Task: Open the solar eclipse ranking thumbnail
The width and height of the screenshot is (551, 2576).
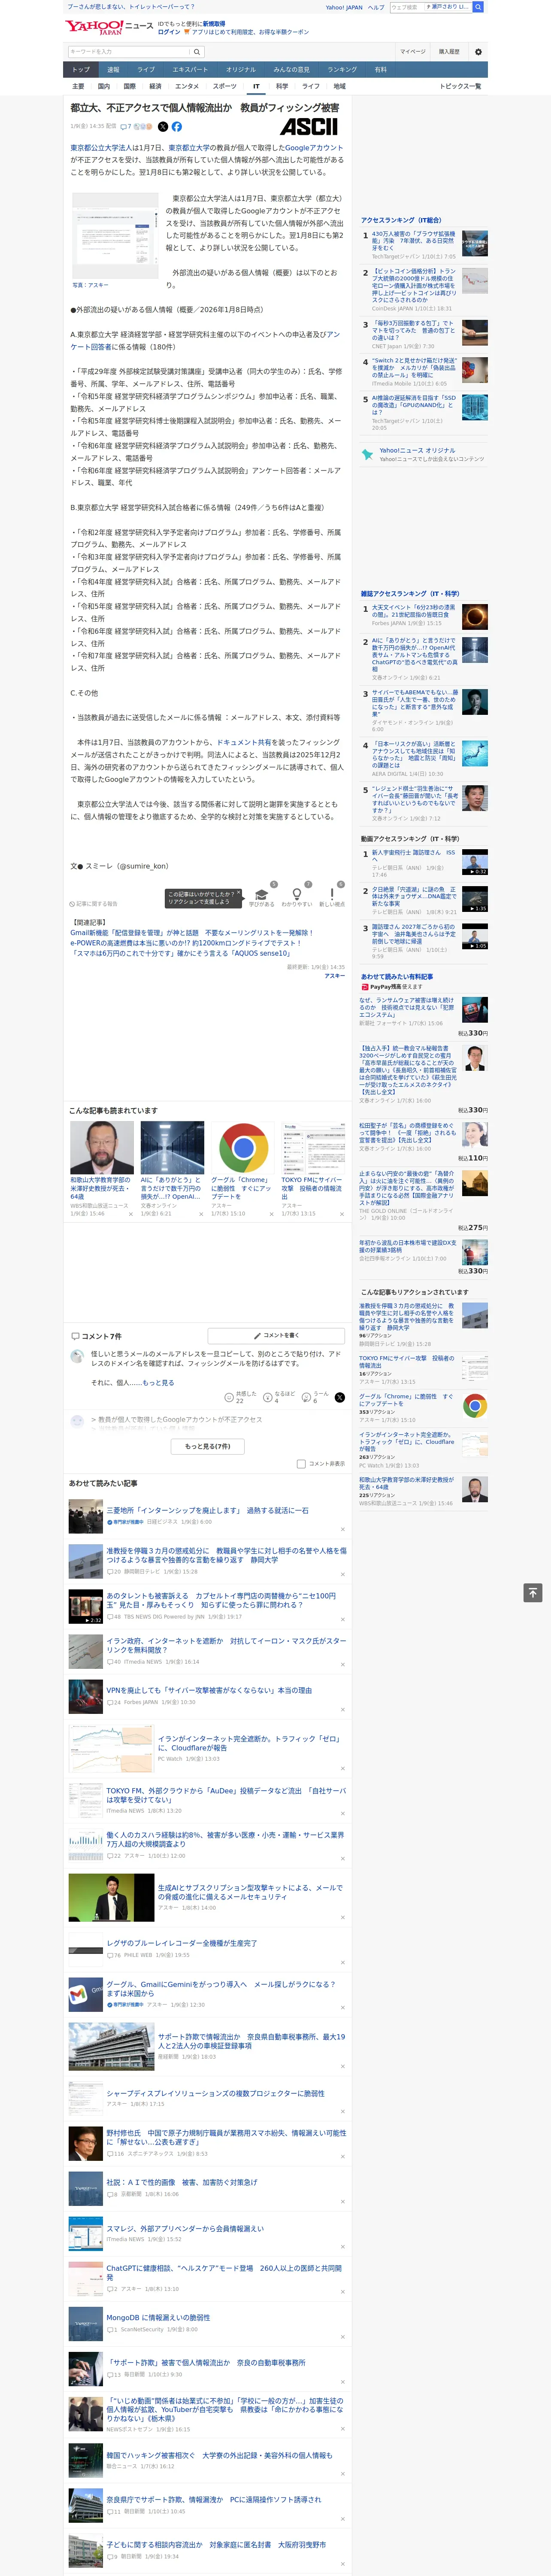Action: click(x=475, y=616)
